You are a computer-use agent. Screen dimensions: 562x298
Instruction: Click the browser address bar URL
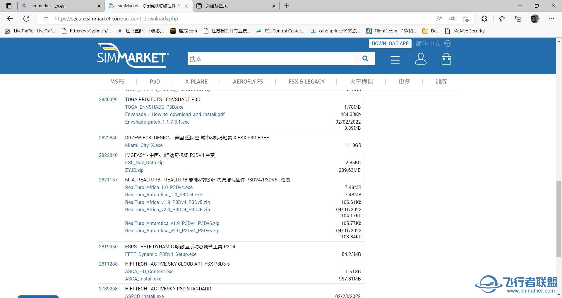116,19
